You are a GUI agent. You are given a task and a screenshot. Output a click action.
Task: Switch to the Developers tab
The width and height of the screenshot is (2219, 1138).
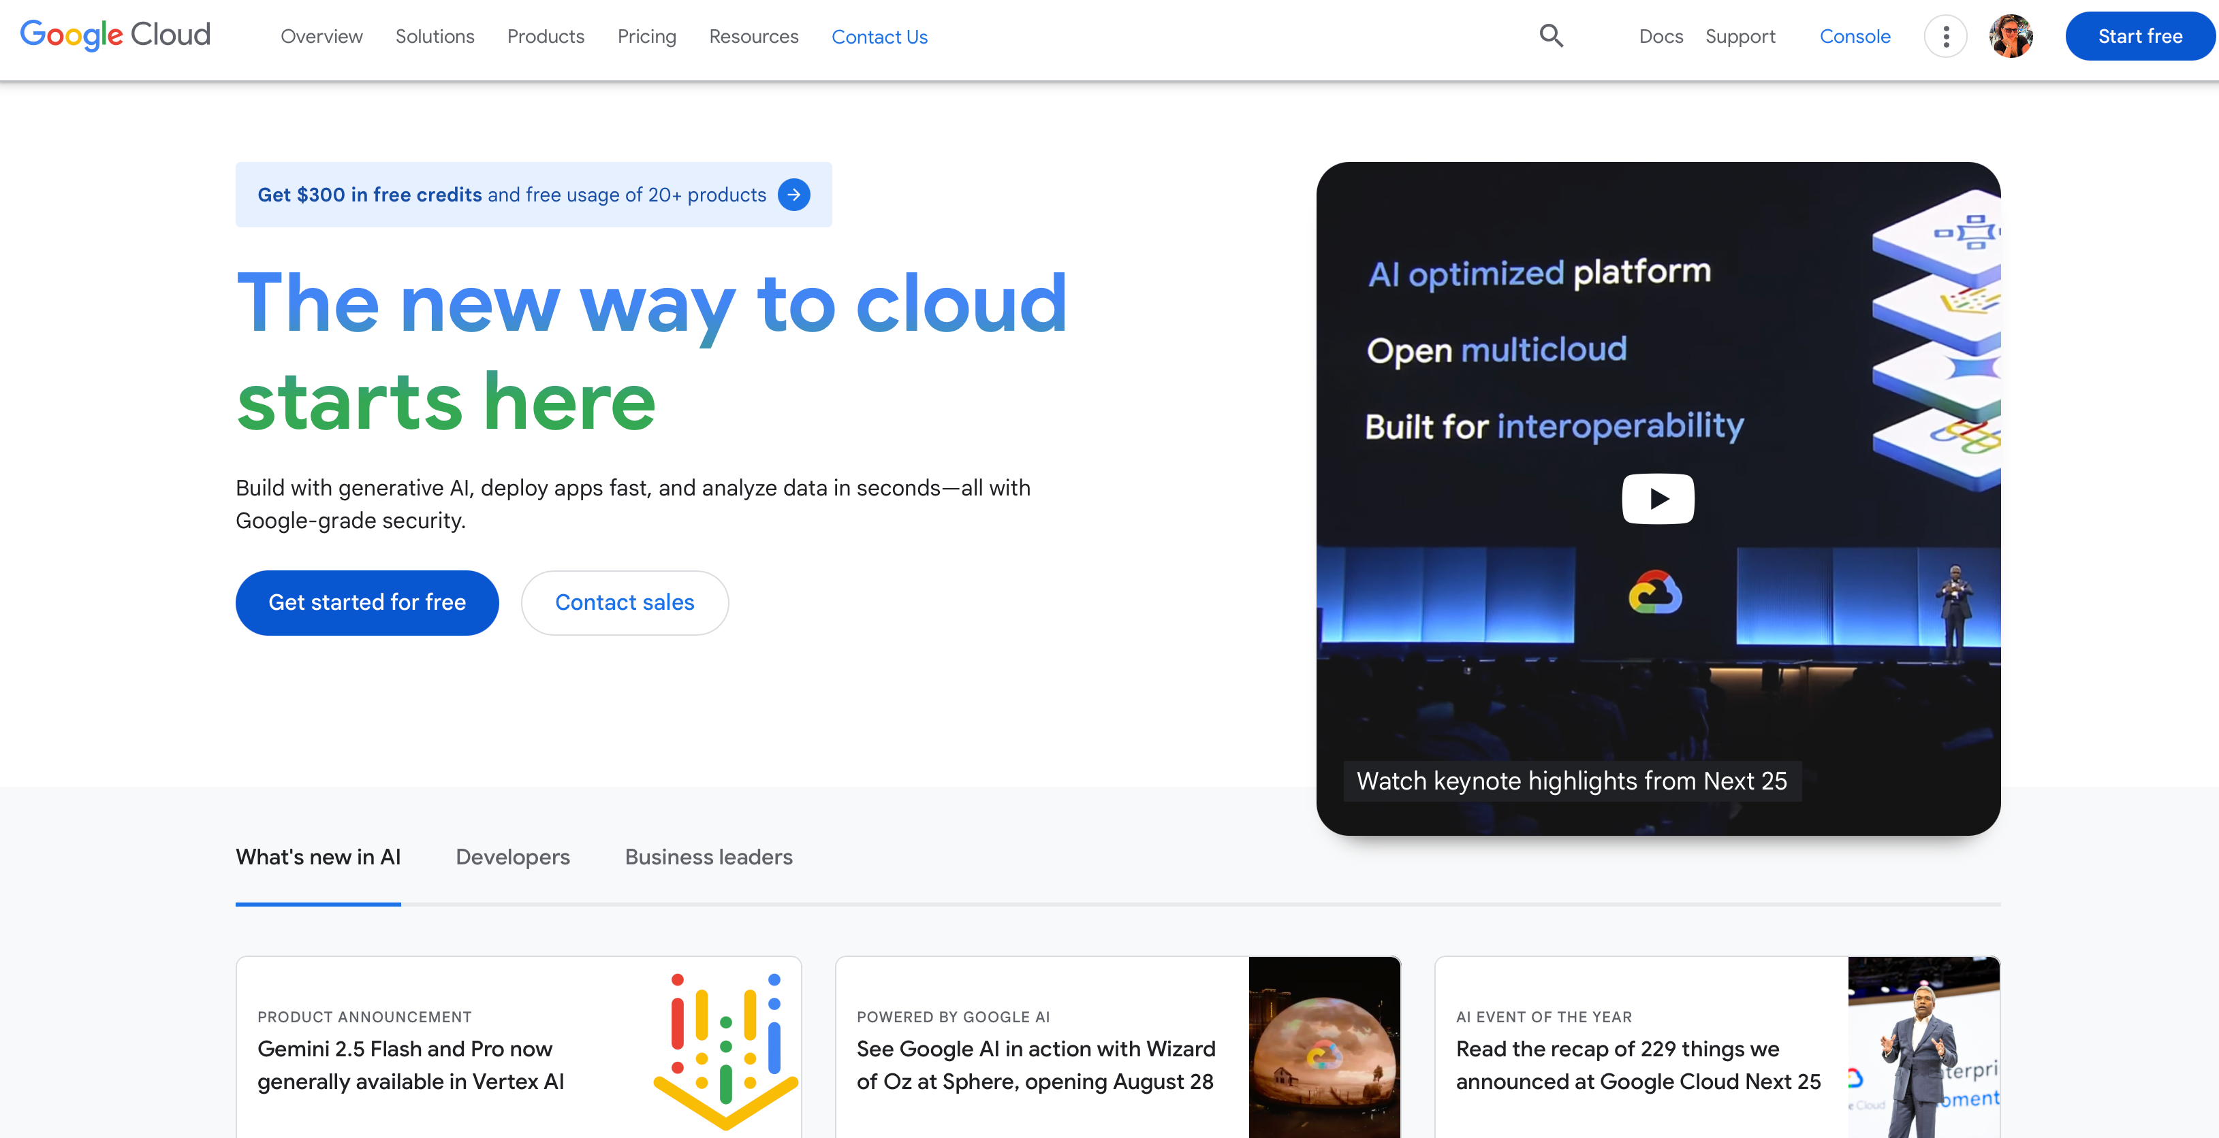[x=513, y=858]
